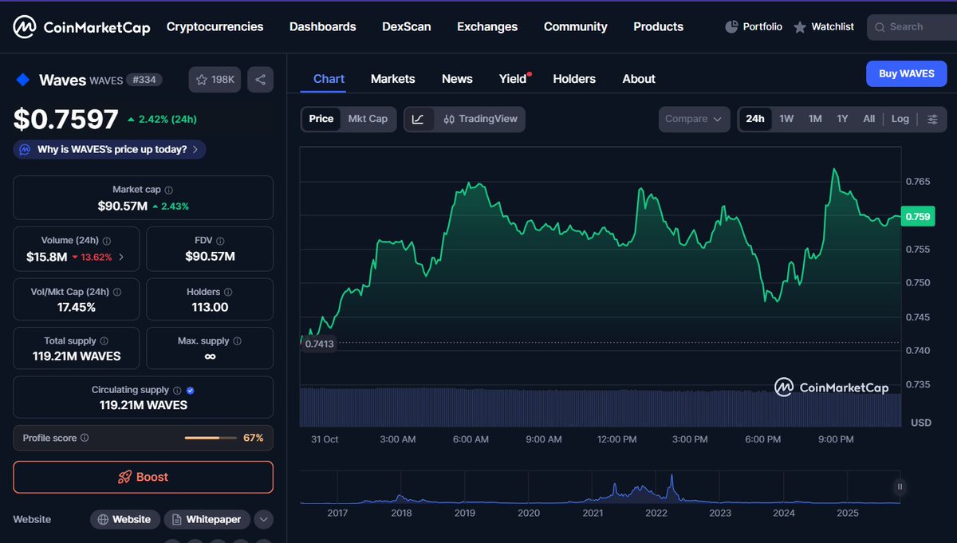The width and height of the screenshot is (957, 543).
Task: Open "Why is WAVES's price up today?"
Action: [110, 149]
